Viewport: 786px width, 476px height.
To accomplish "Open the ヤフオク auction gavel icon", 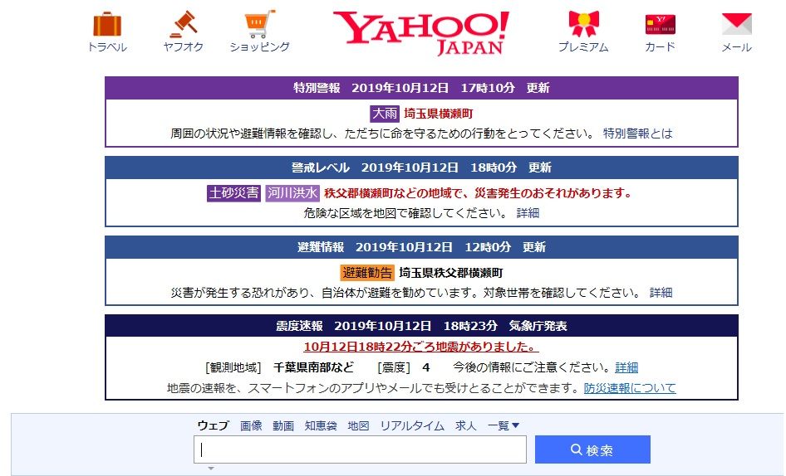I will pyautogui.click(x=183, y=23).
